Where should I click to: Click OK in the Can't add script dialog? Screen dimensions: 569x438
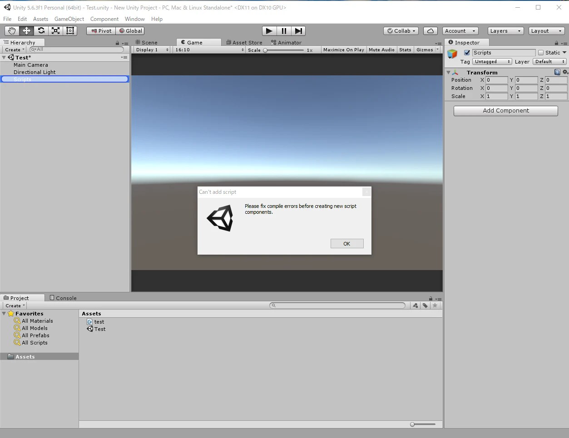(347, 244)
